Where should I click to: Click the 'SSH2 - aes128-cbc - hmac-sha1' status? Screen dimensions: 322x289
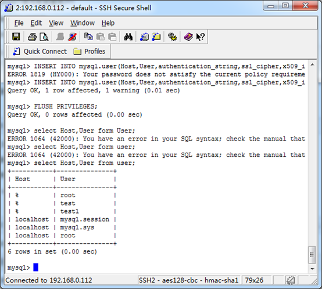point(188,280)
